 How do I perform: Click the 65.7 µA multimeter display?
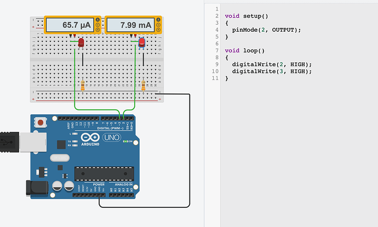pos(70,25)
